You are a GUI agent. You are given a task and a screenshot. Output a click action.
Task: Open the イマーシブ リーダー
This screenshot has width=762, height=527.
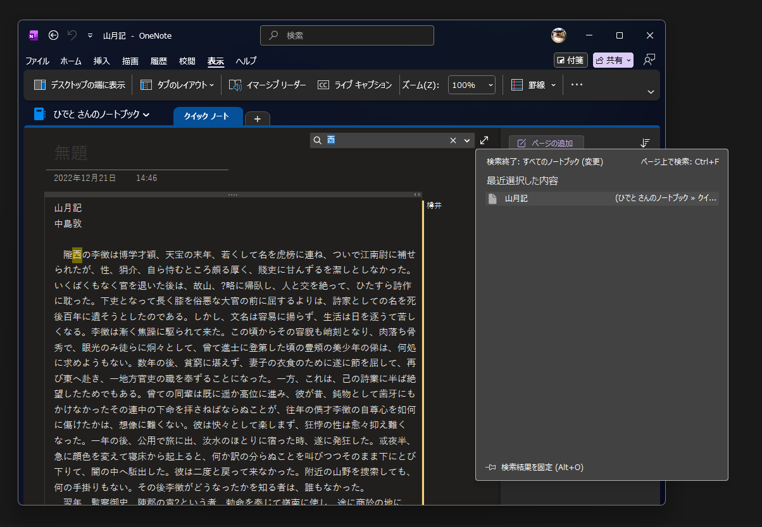[267, 84]
